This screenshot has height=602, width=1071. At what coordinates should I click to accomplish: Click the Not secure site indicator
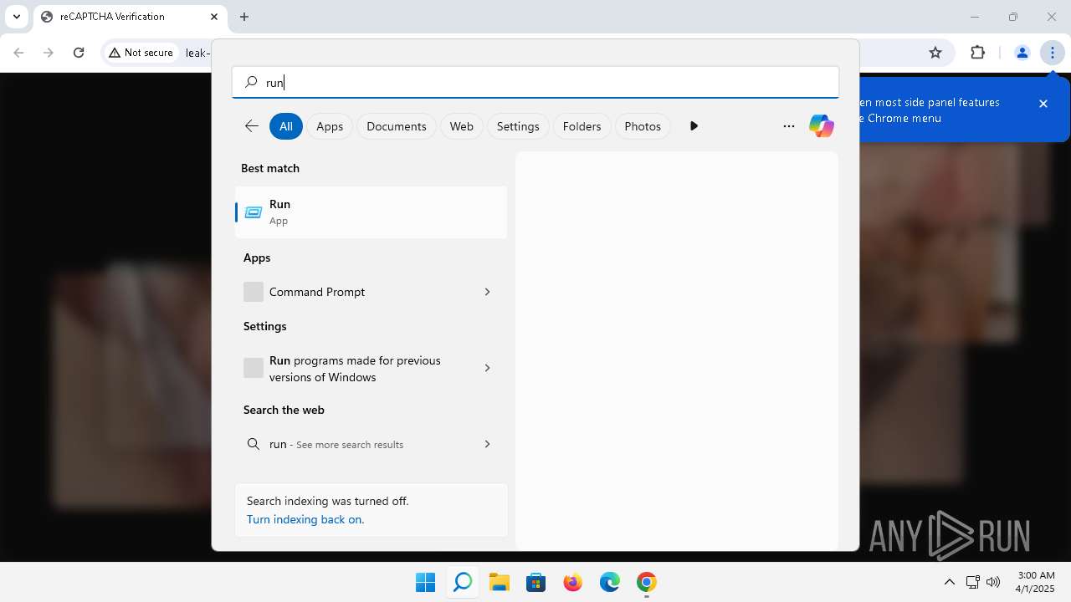[141, 53]
